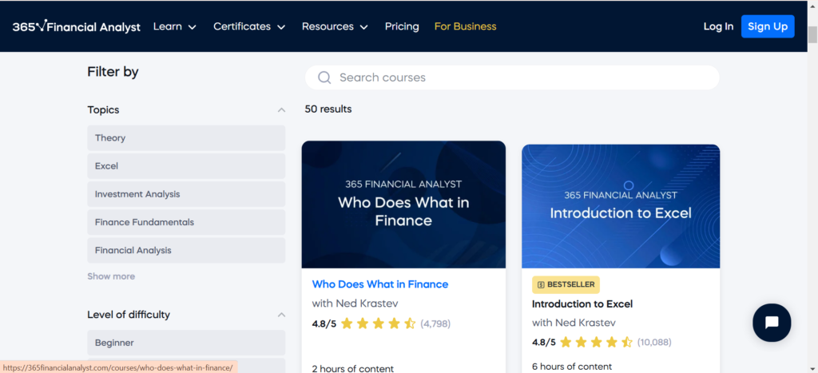Image resolution: width=818 pixels, height=373 pixels.
Task: Filter courses by Theory topic
Action: [x=186, y=138]
